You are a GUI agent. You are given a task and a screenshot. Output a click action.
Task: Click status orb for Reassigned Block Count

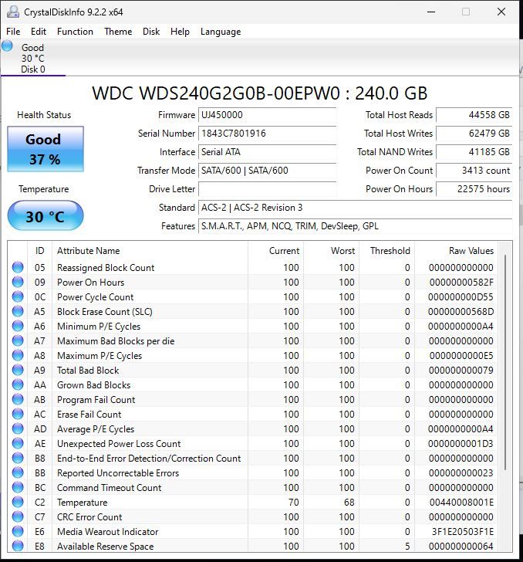click(x=18, y=267)
